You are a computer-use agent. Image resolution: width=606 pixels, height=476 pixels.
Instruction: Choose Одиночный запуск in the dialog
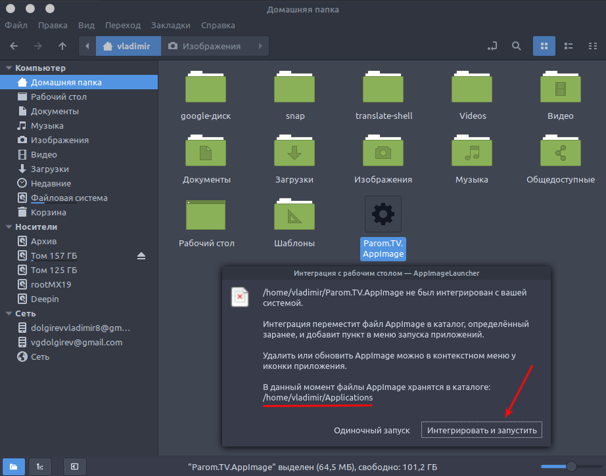click(372, 429)
